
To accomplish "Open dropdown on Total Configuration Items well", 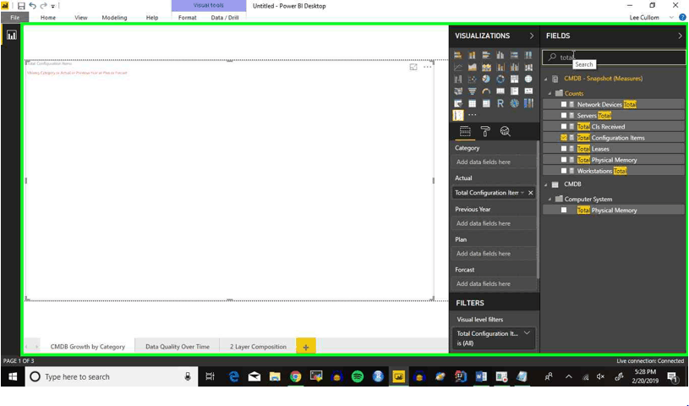I will [522, 193].
